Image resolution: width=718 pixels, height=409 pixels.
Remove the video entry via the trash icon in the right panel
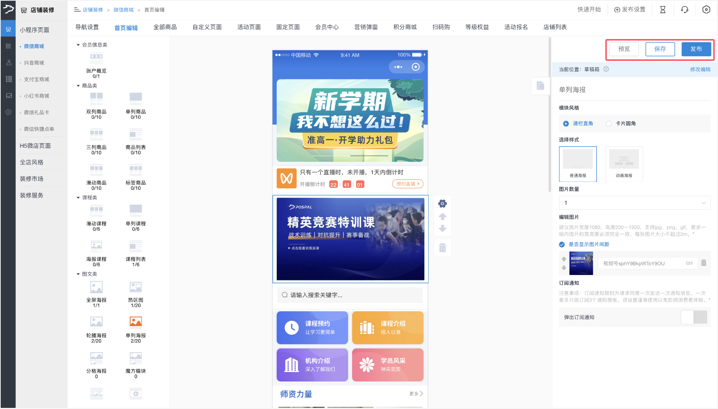704,263
